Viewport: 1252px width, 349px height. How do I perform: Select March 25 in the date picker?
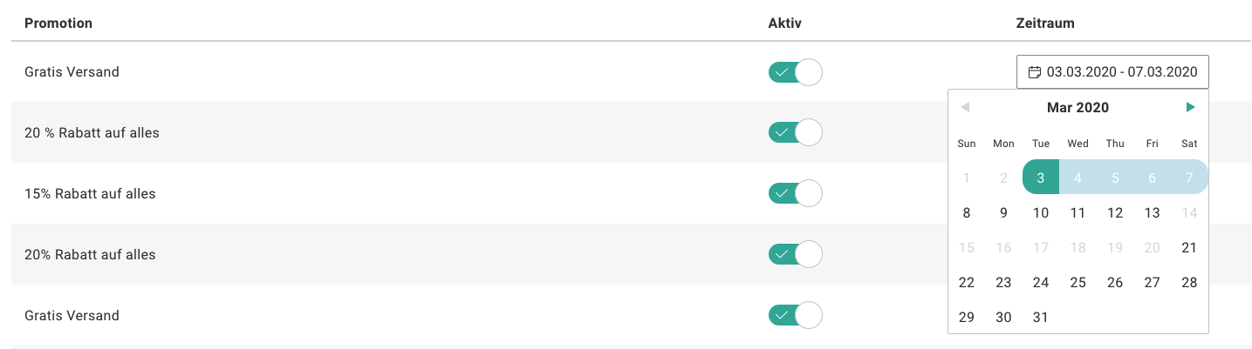1078,282
